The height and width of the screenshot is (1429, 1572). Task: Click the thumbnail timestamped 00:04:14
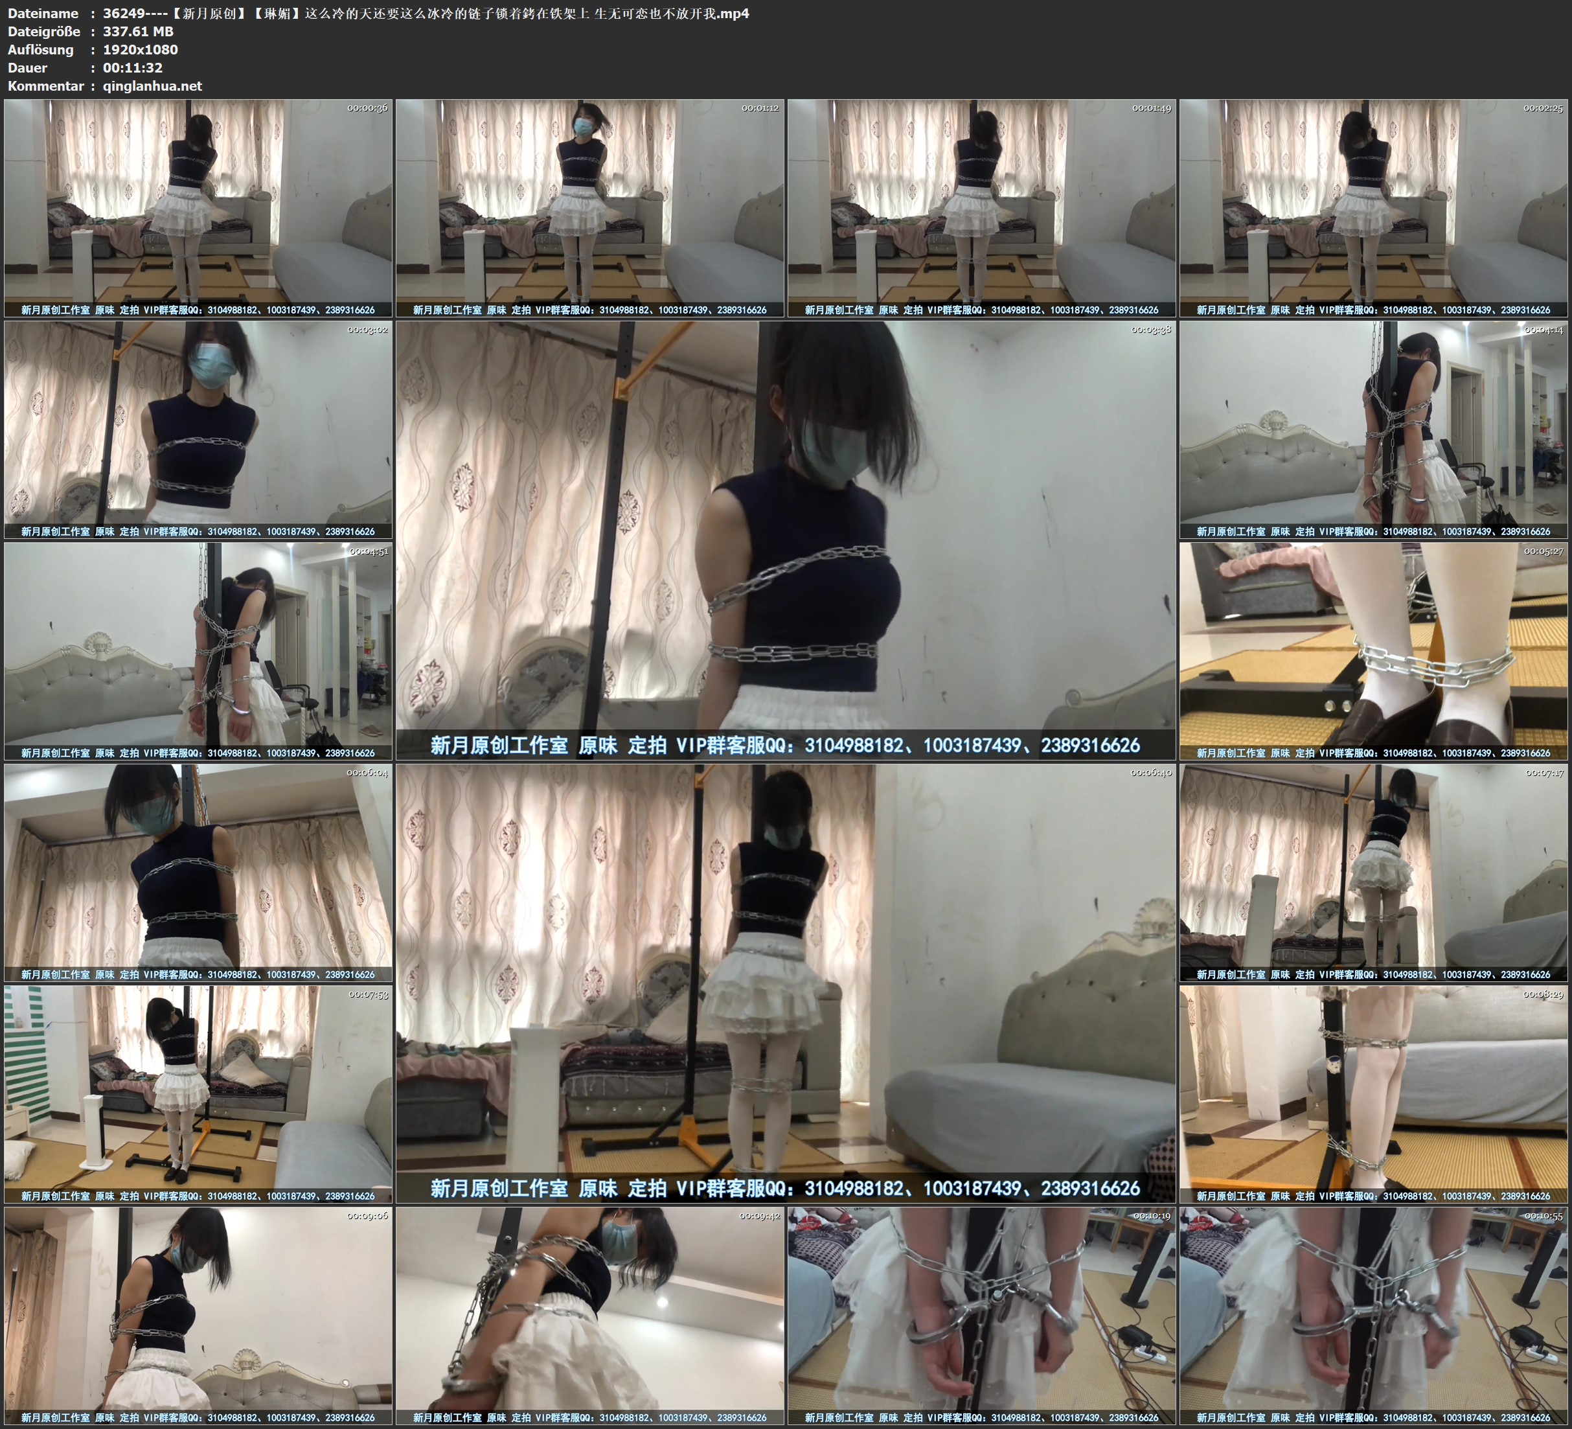[x=1373, y=429]
